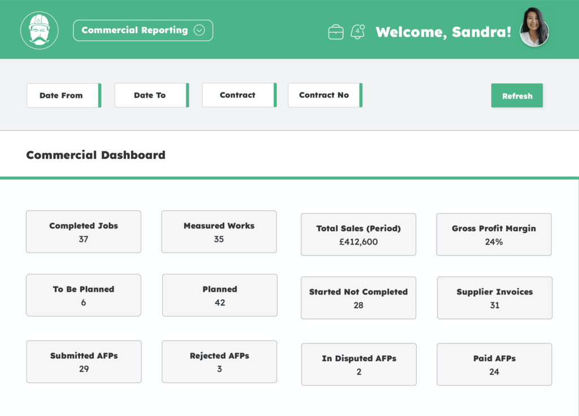Open the Total Sales (Period) card
The height and width of the screenshot is (416, 579).
[358, 235]
